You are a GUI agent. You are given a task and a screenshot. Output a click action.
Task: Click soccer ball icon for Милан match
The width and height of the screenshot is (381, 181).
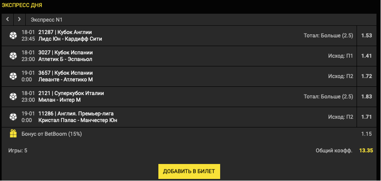click(13, 96)
